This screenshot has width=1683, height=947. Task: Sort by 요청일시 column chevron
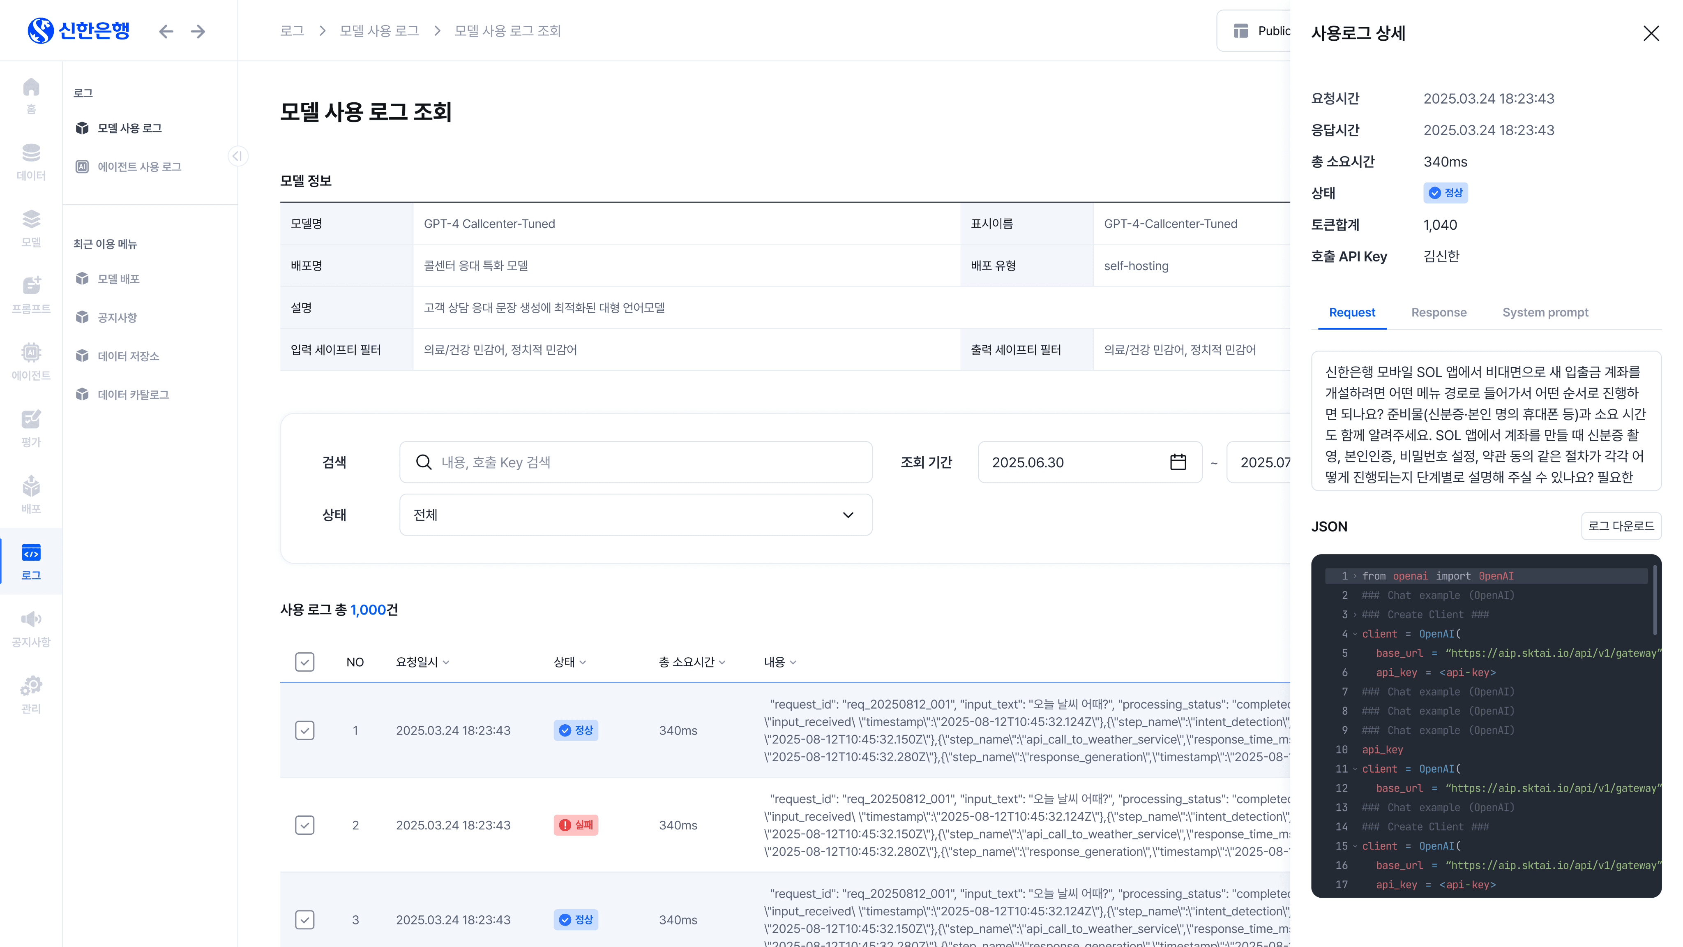coord(446,663)
